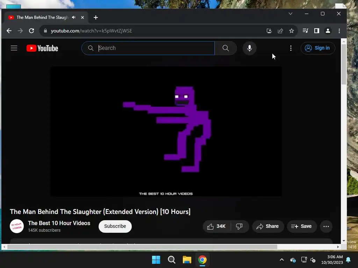
Task: Click the youtube.com URL in address bar
Action: (91, 31)
